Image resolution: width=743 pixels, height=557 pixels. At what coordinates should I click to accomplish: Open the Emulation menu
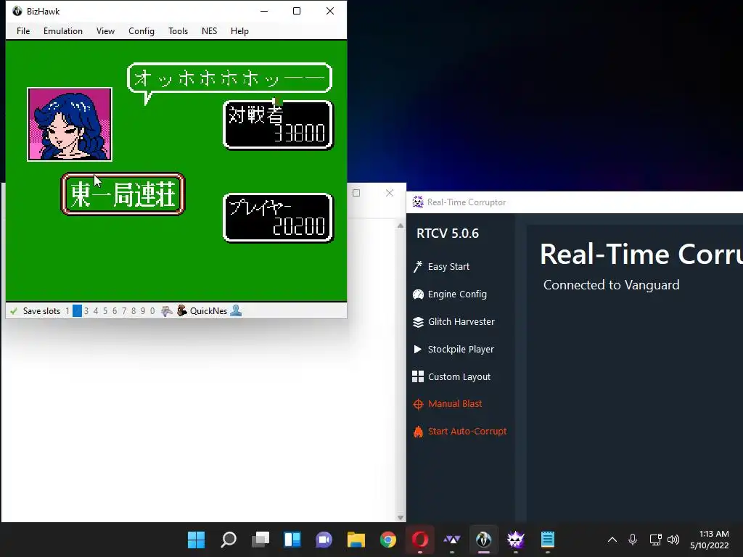point(63,30)
